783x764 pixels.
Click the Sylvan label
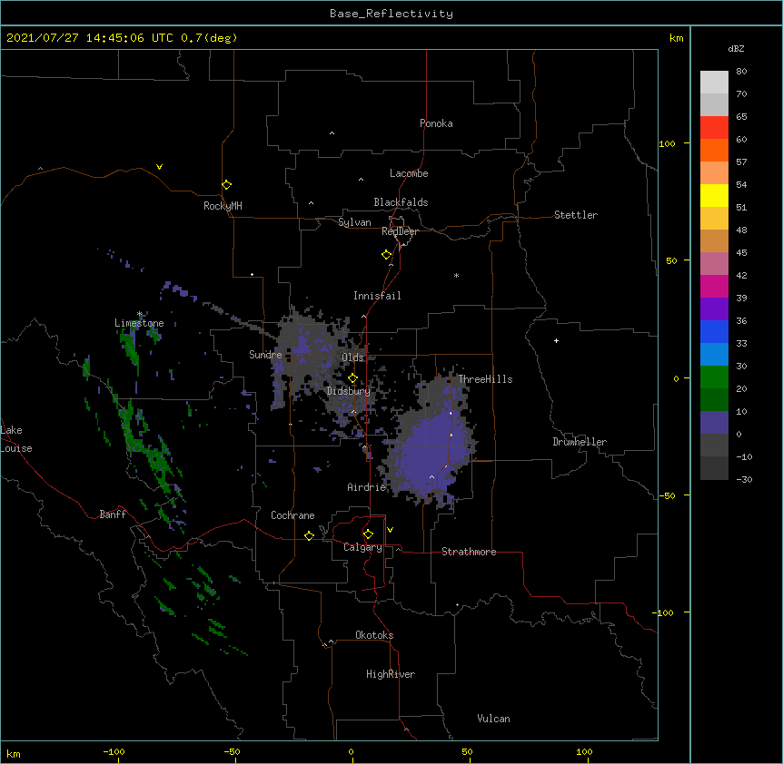pyautogui.click(x=354, y=222)
